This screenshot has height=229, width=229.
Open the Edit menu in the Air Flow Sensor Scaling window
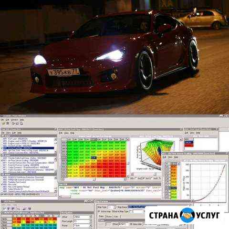(x=165, y=157)
